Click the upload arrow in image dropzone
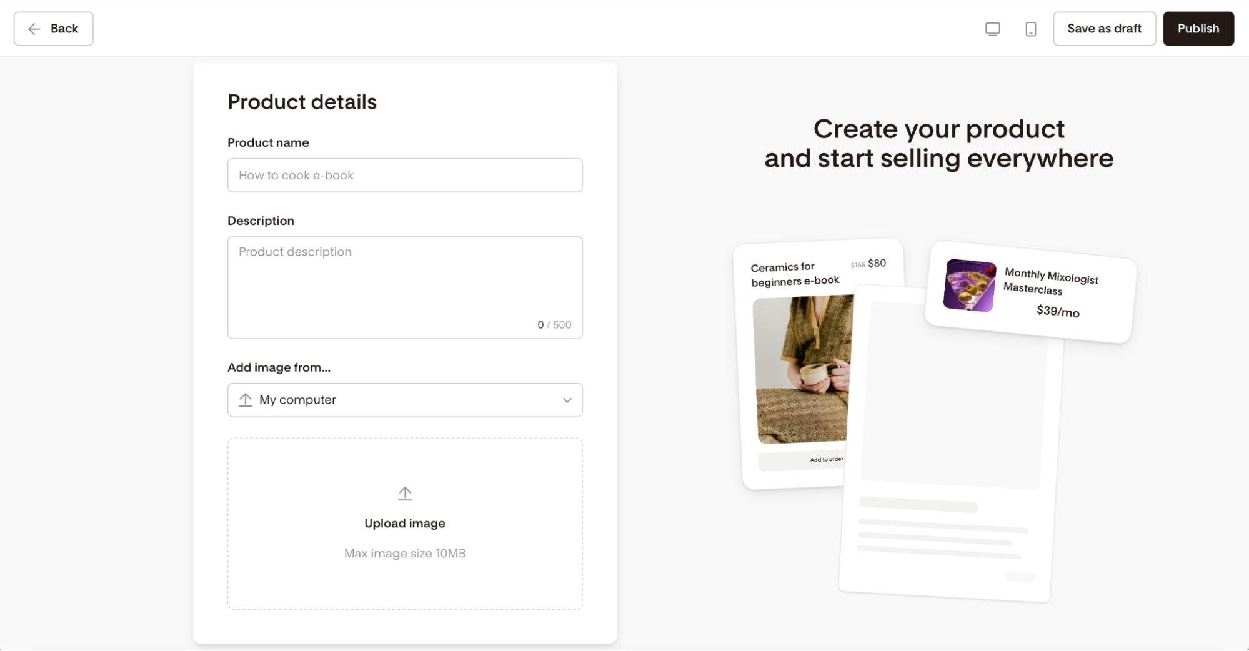This screenshot has height=651, width=1249. coord(405,494)
